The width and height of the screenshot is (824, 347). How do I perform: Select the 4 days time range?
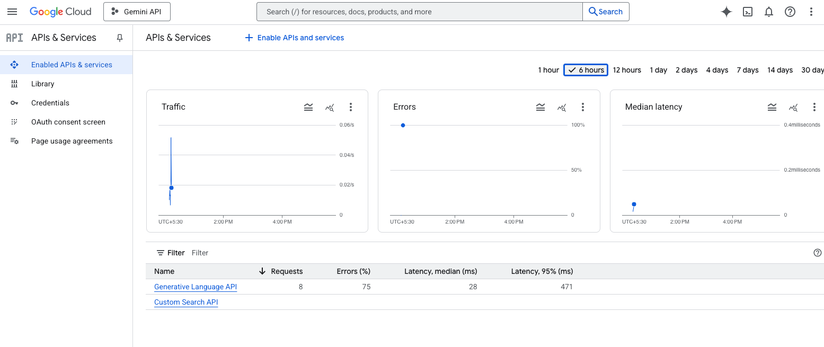click(x=717, y=70)
